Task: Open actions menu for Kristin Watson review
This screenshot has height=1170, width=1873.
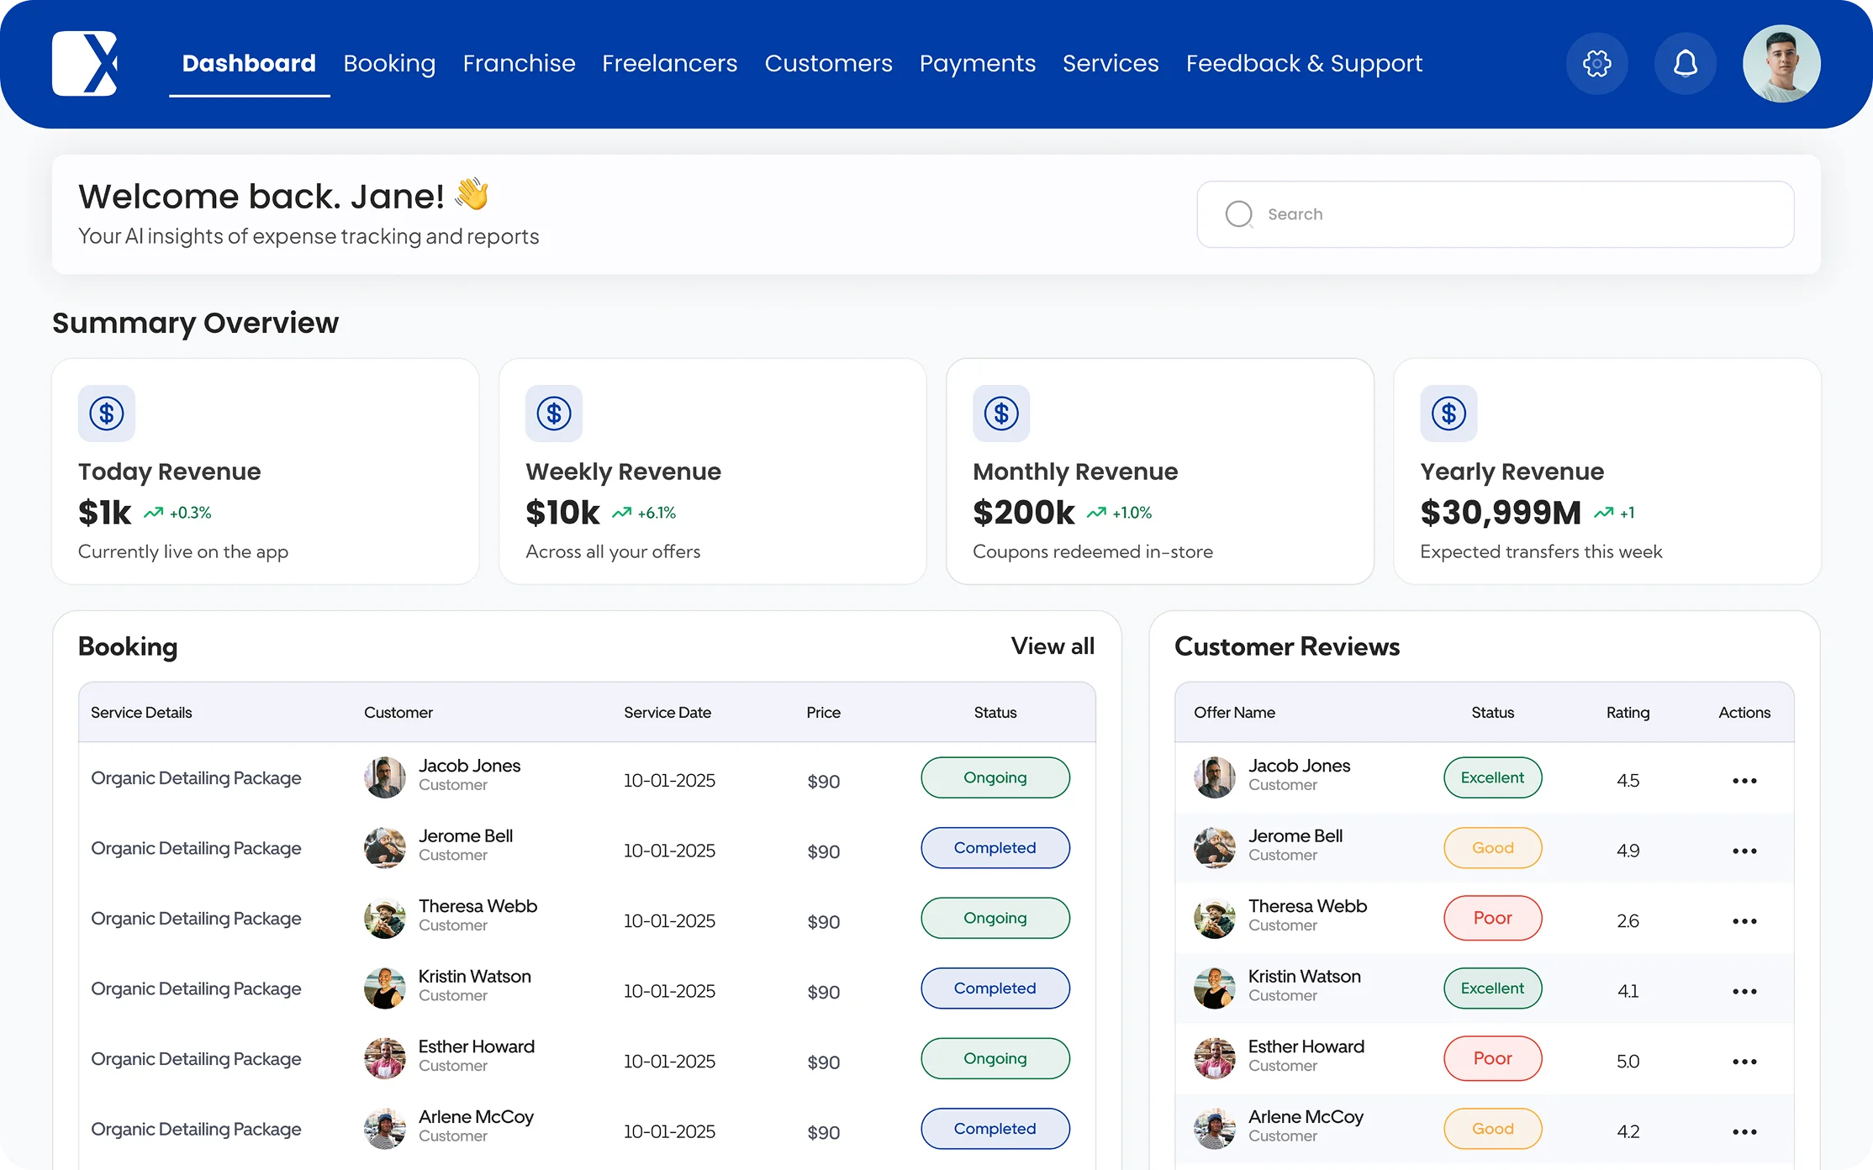Action: pos(1744,991)
